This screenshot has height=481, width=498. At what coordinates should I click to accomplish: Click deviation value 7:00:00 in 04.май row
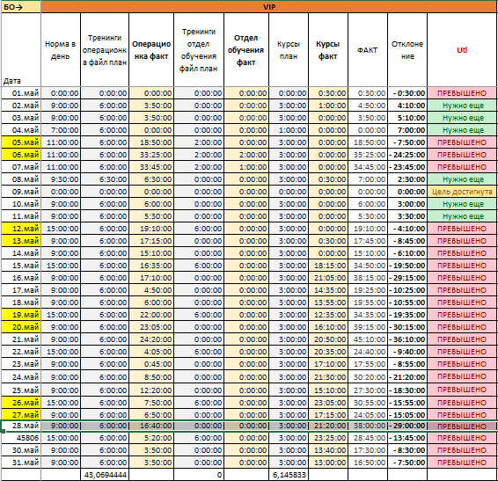[407, 130]
